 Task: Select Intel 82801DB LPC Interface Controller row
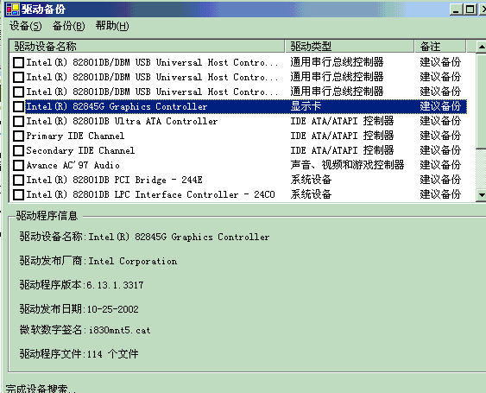(x=246, y=194)
